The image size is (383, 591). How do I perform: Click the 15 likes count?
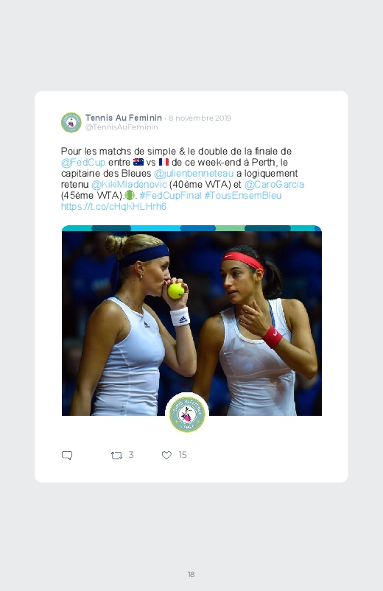click(183, 455)
